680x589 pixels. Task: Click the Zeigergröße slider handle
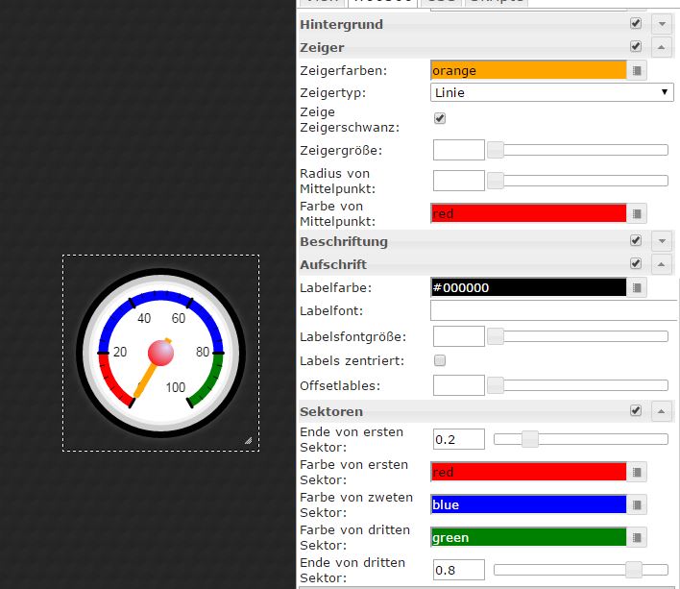pyautogui.click(x=496, y=150)
